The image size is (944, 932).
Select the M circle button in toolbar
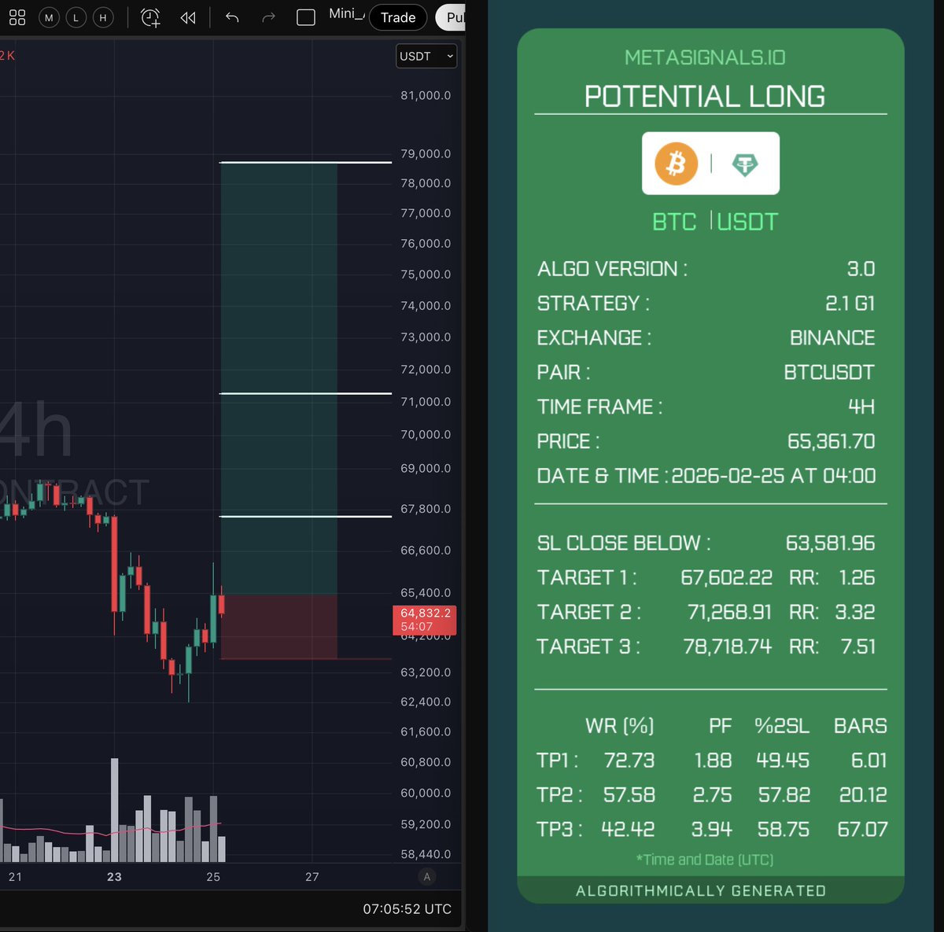49,17
